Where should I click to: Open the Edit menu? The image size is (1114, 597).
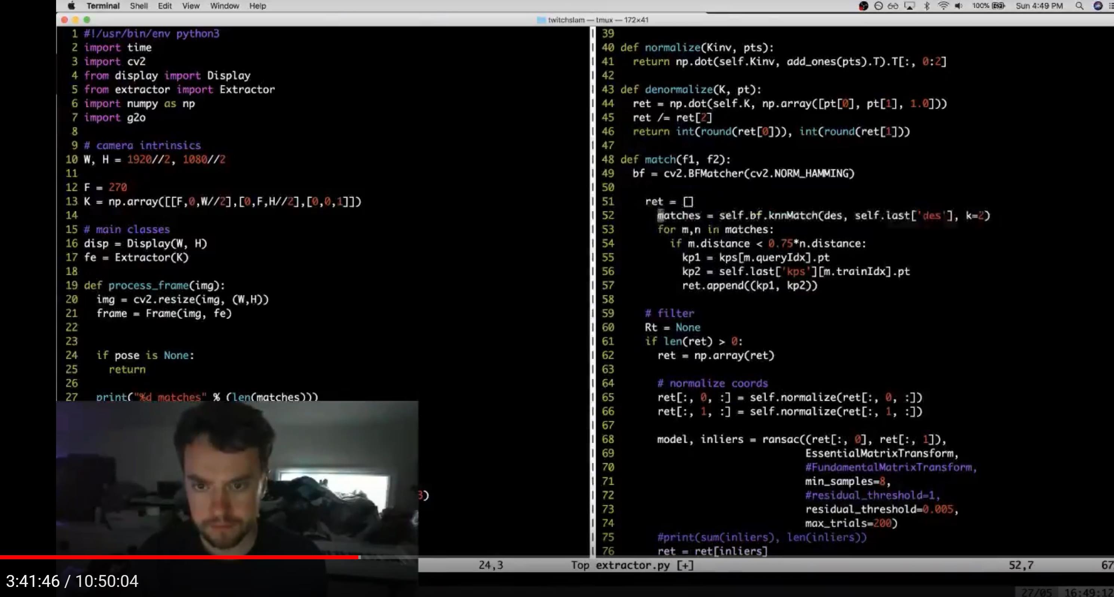click(x=164, y=6)
